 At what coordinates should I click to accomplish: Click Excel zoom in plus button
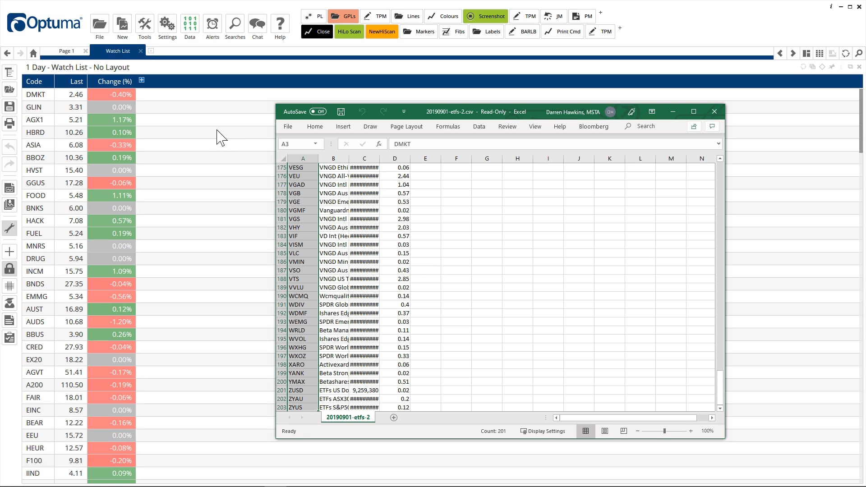[691, 431]
